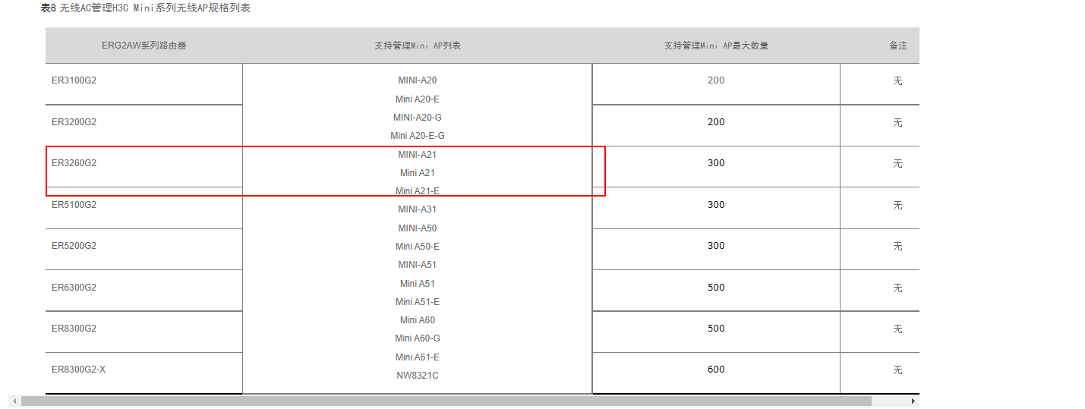
Task: Select the MINI-A31 AP entry
Action: (x=418, y=209)
